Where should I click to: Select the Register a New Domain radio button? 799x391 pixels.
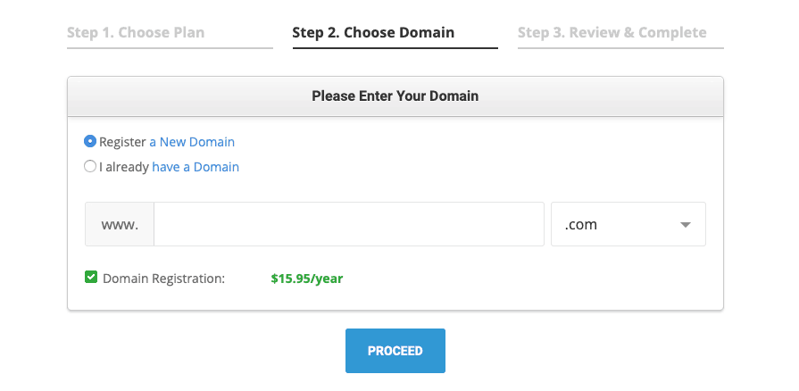pyautogui.click(x=90, y=141)
